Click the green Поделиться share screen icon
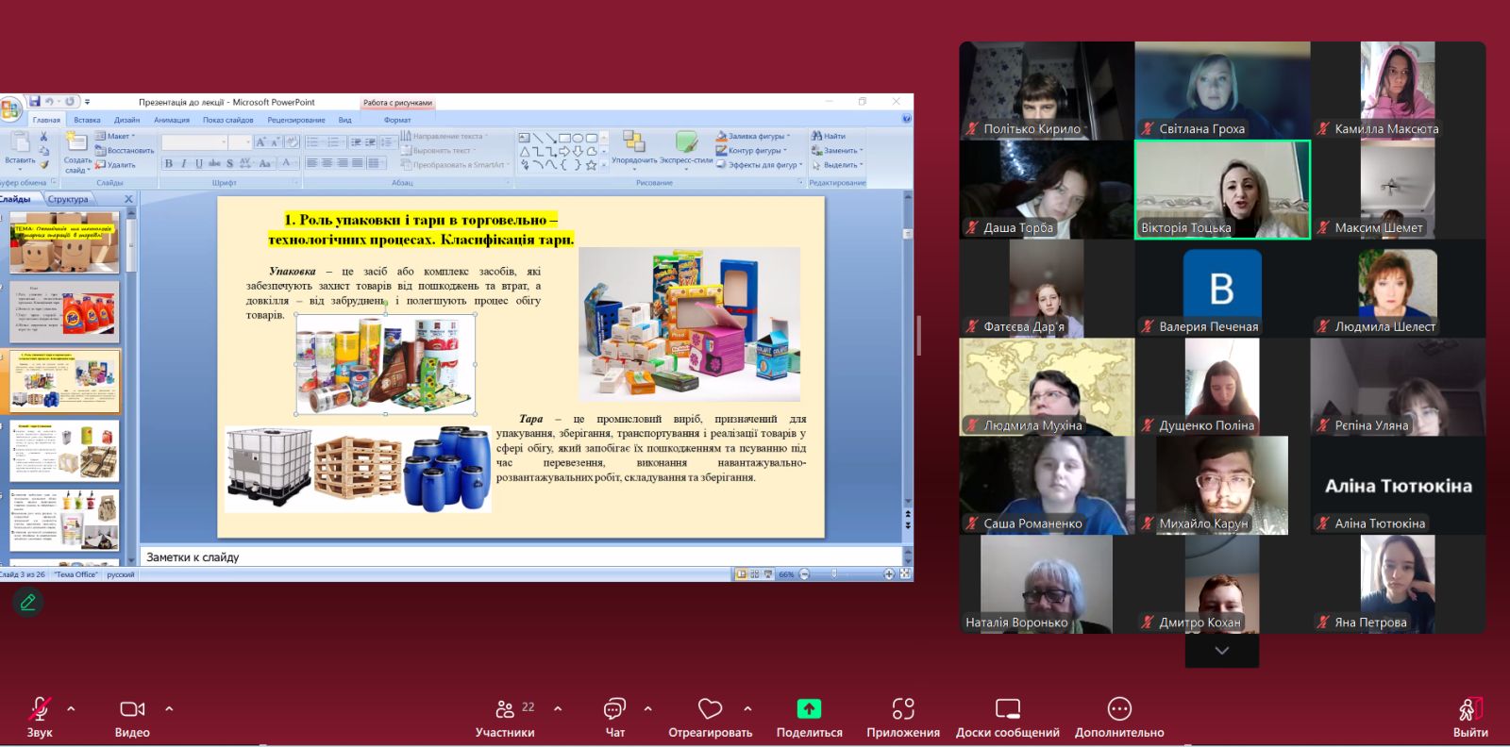1510x747 pixels. (x=809, y=709)
